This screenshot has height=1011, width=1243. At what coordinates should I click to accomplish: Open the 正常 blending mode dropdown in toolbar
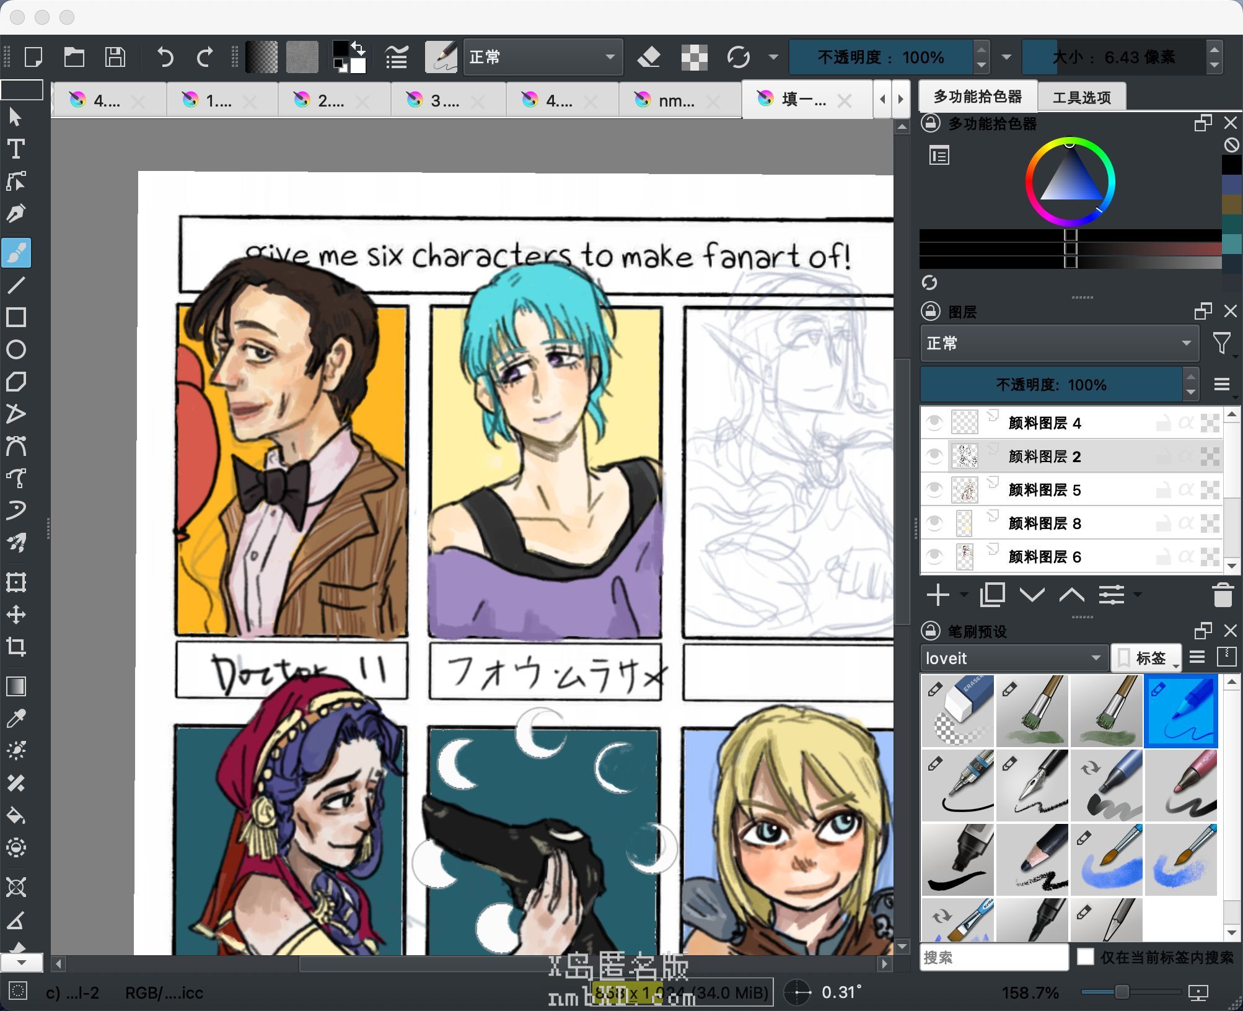tap(542, 57)
